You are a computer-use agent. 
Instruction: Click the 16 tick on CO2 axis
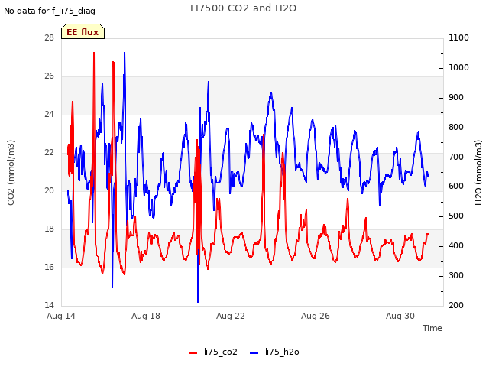pos(49,267)
